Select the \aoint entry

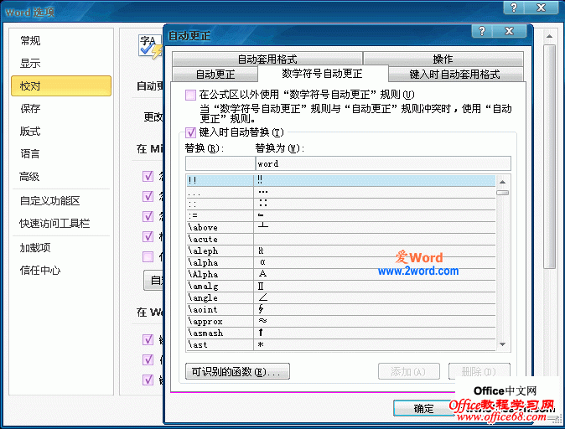341,309
